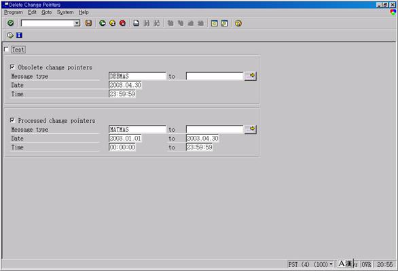This screenshot has width=398, height=271.
Task: Click the green Back arrow icon
Action: tap(103, 23)
